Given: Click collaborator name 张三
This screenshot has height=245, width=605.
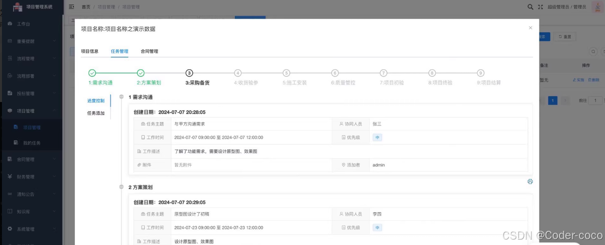Looking at the screenshot, I should click(x=377, y=124).
